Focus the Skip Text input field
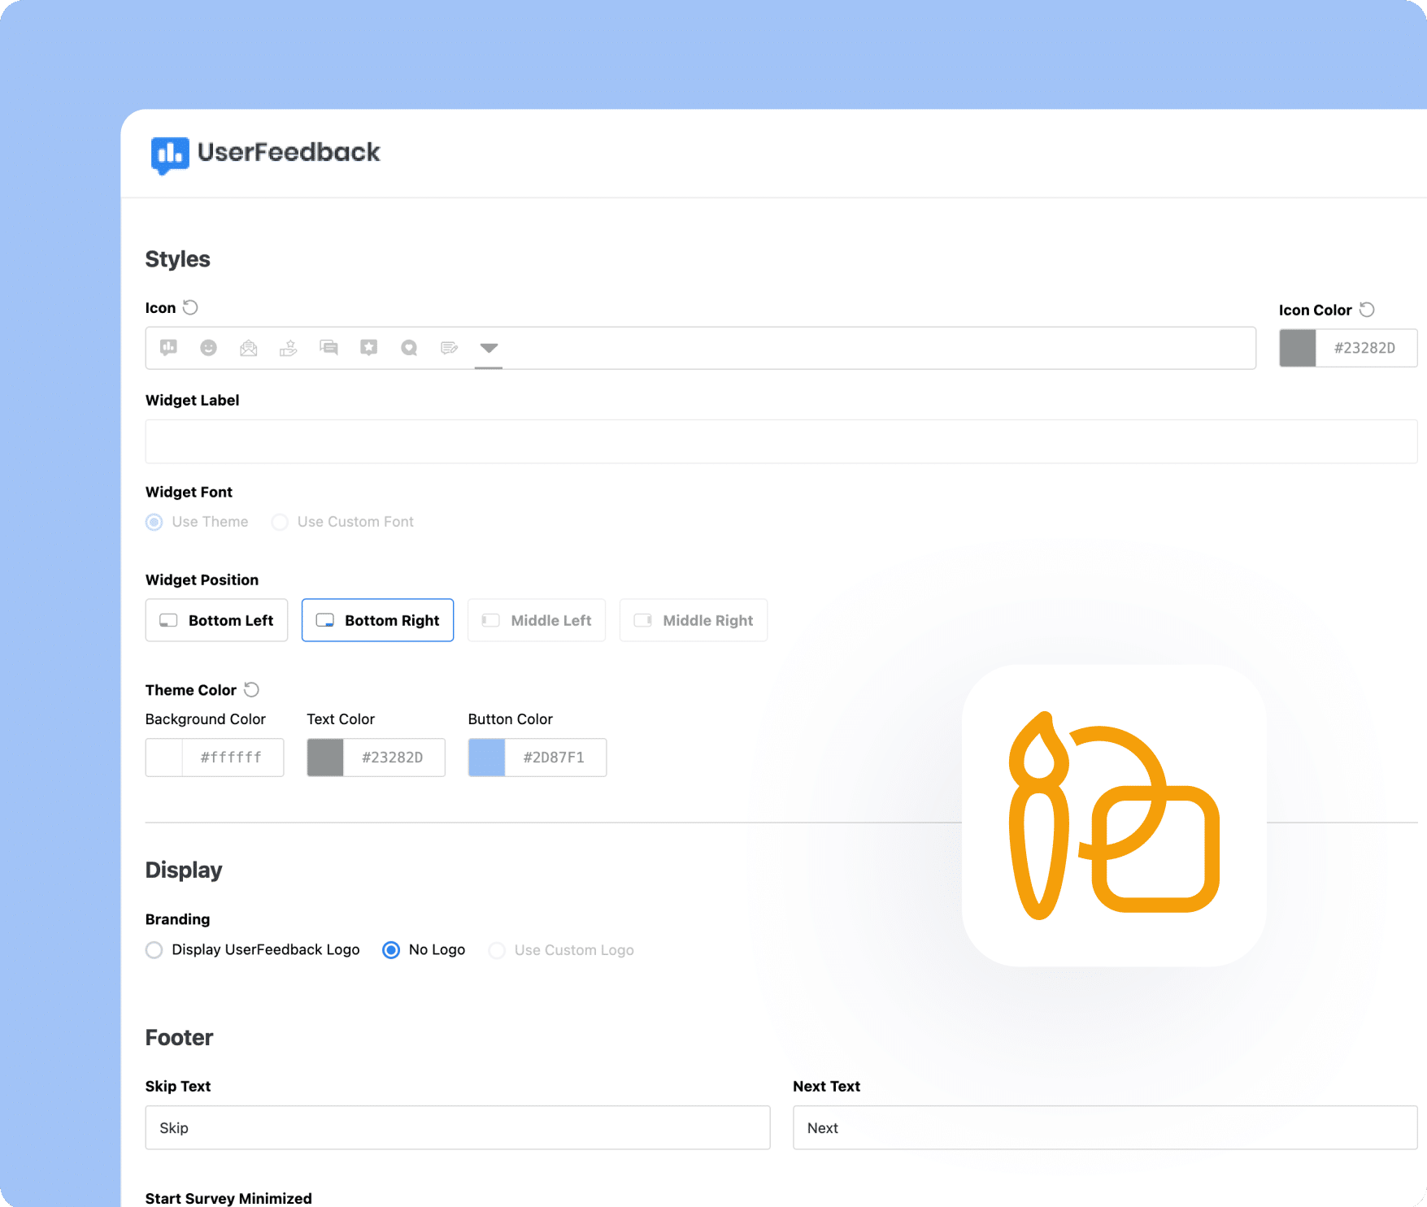This screenshot has width=1427, height=1207. click(458, 1127)
